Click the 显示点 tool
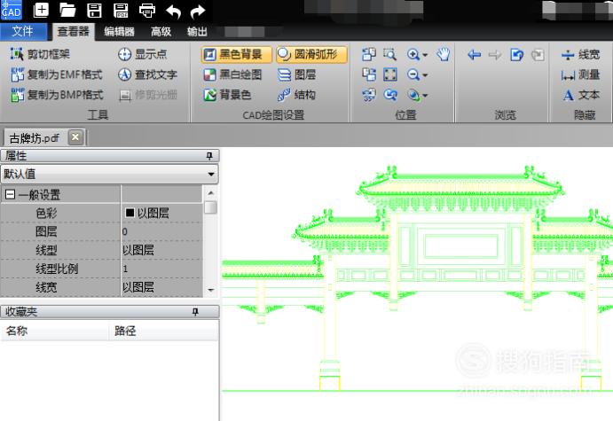Screen dimensions: 613x421 (142, 54)
